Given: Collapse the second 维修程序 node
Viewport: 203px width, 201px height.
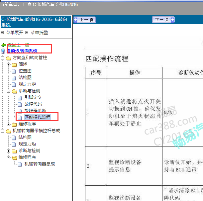Looking at the screenshot, I should point(8,157).
